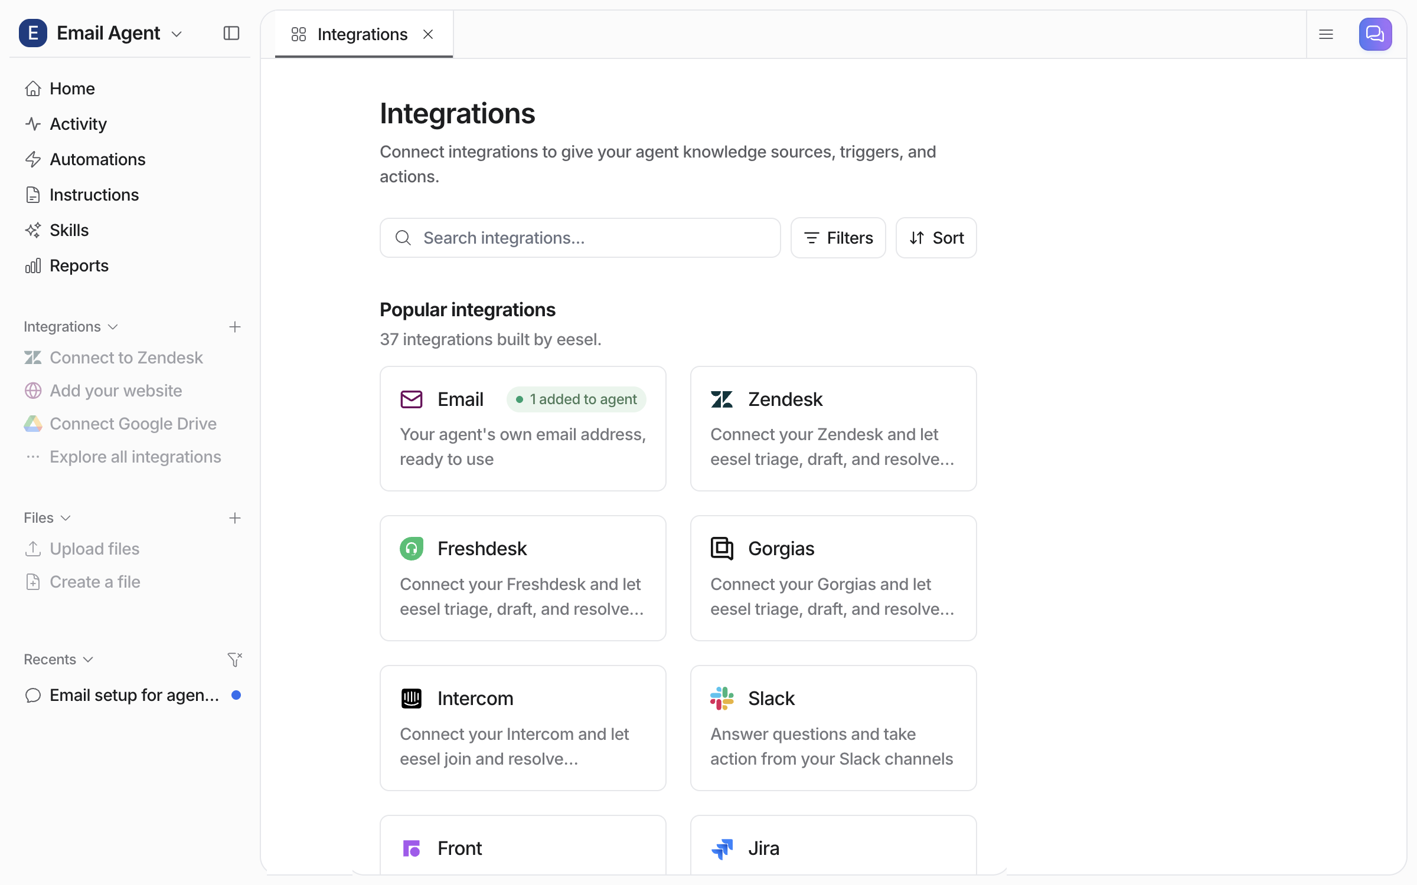
Task: Click the '1 added to agent' badge
Action: pos(576,399)
